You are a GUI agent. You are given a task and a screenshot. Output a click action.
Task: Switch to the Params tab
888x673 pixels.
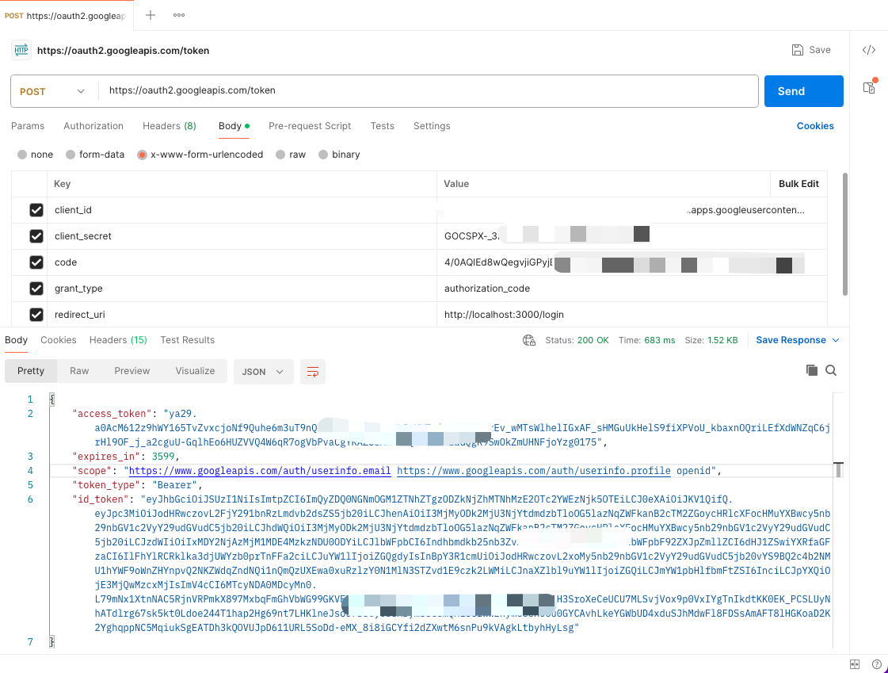28,126
